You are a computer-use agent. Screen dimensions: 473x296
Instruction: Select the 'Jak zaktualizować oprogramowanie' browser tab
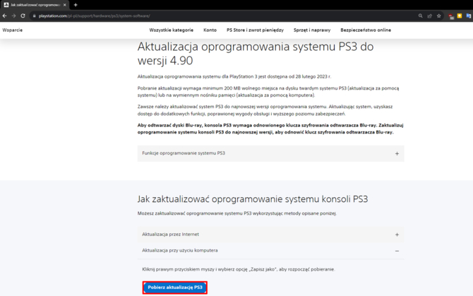35,5
